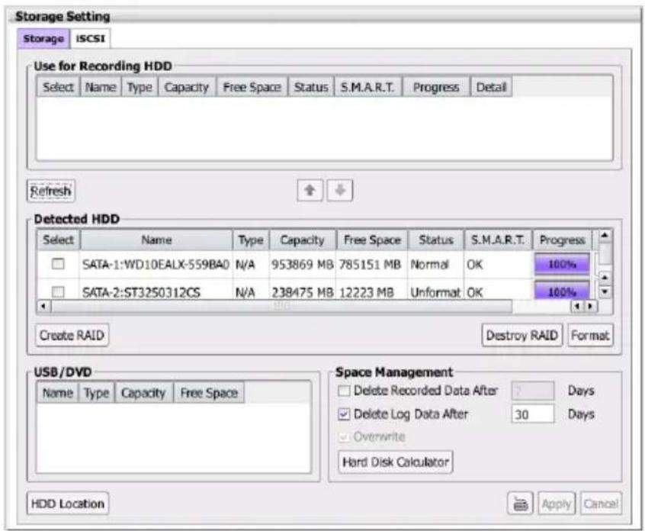Open the Hard Disk Calculator

[x=396, y=462]
